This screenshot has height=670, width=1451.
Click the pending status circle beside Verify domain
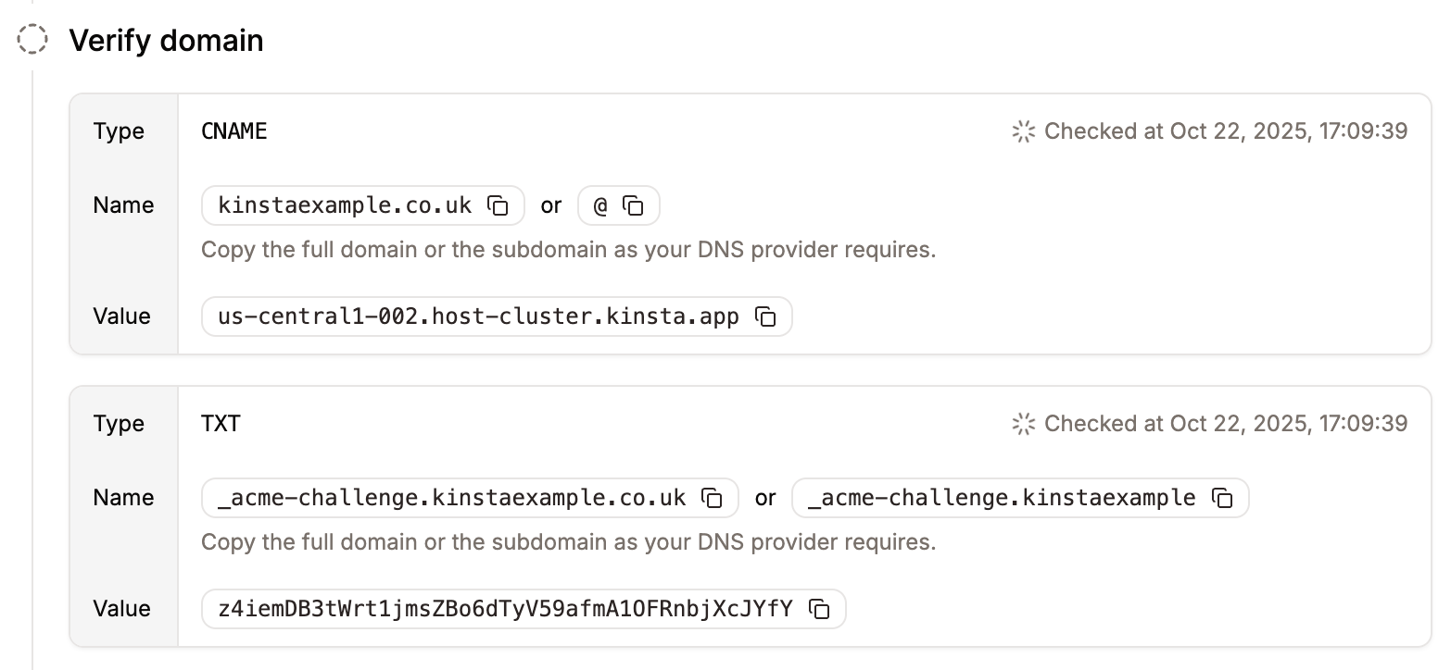tap(32, 40)
